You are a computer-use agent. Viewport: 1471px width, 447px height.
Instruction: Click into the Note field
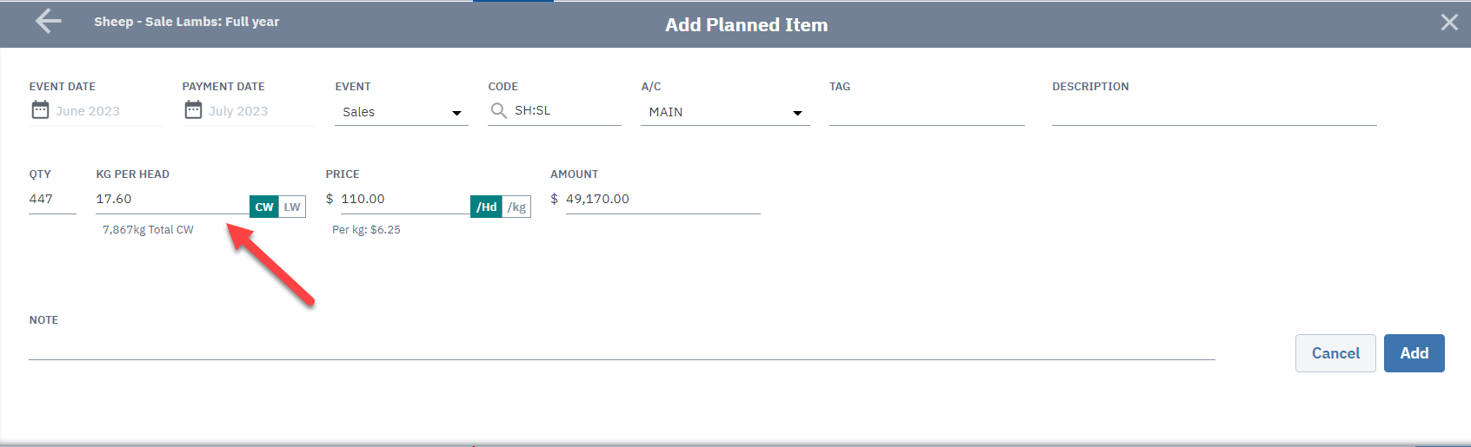coord(622,346)
